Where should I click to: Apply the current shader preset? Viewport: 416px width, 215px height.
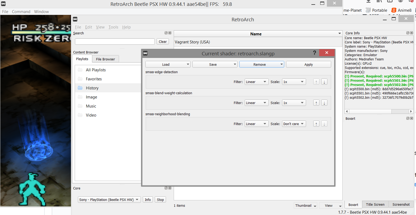(x=308, y=64)
